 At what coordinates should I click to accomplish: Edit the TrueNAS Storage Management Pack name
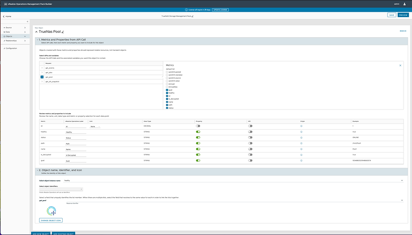tap(193, 16)
